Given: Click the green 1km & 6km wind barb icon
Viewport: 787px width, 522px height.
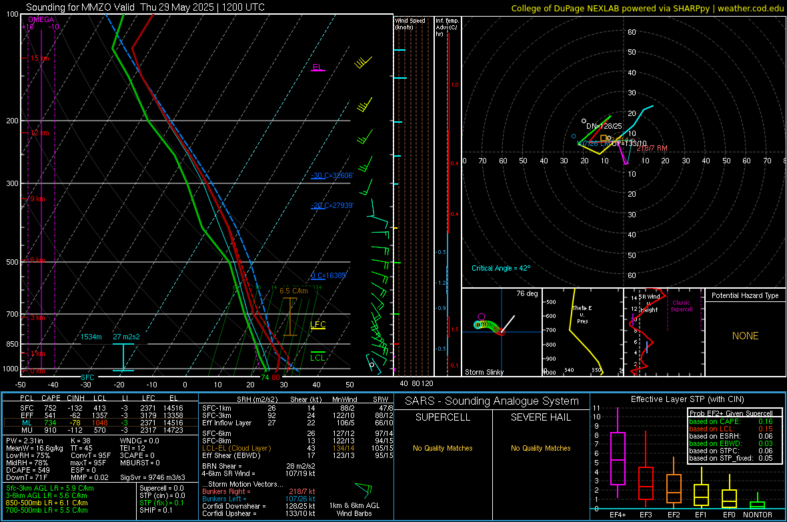Looking at the screenshot, I should point(363,490).
